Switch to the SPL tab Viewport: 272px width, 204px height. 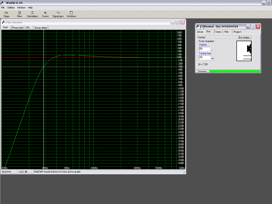28,28
